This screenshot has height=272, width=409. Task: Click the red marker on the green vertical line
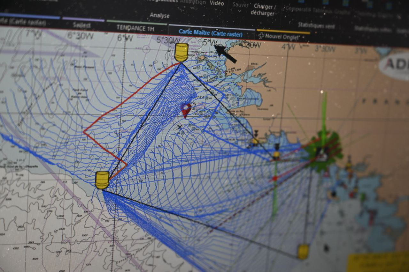(274, 179)
